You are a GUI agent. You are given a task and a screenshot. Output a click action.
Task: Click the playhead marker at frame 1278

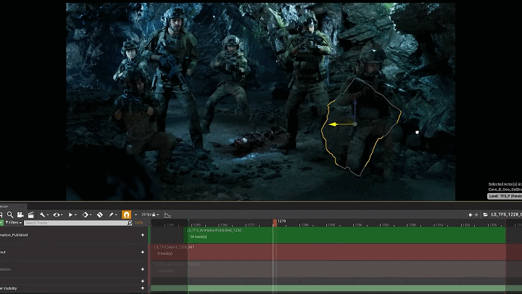click(x=275, y=223)
